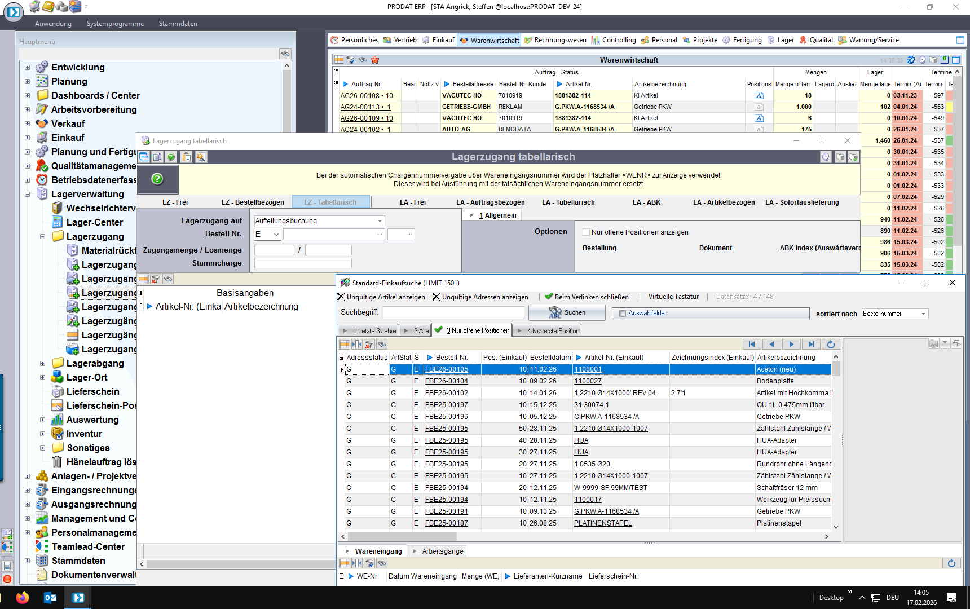The width and height of the screenshot is (970, 609).
Task: Open order link FBE26-00104
Action: click(x=446, y=381)
